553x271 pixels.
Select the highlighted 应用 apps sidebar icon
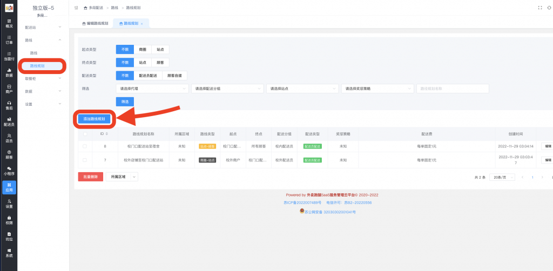pos(9,187)
